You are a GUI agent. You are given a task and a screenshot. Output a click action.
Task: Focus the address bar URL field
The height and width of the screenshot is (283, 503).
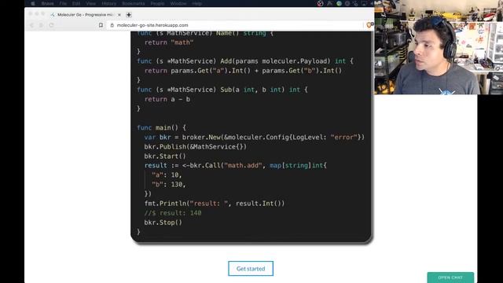[236, 25]
